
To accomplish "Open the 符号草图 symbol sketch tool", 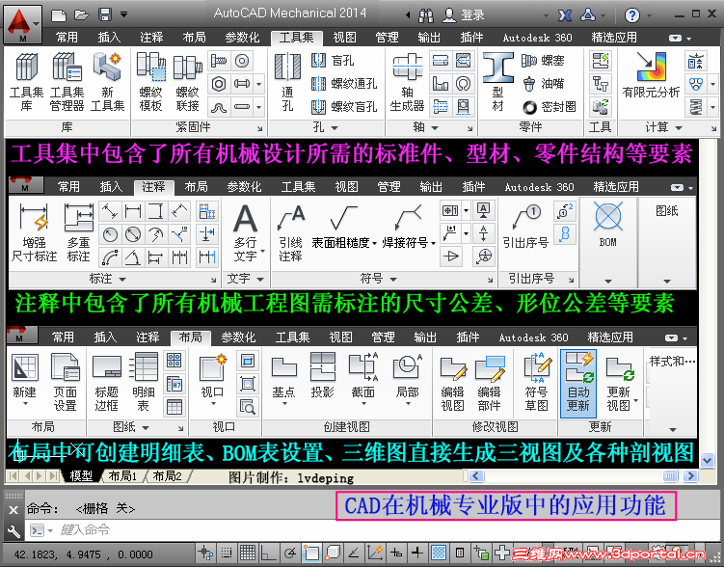I will (x=537, y=382).
